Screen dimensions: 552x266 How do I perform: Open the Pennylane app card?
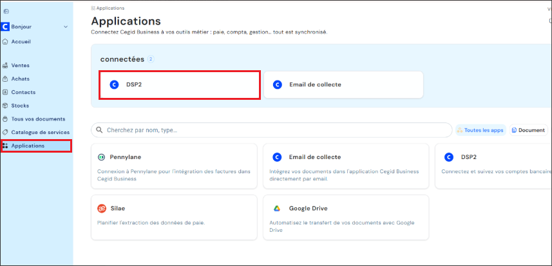pos(174,166)
